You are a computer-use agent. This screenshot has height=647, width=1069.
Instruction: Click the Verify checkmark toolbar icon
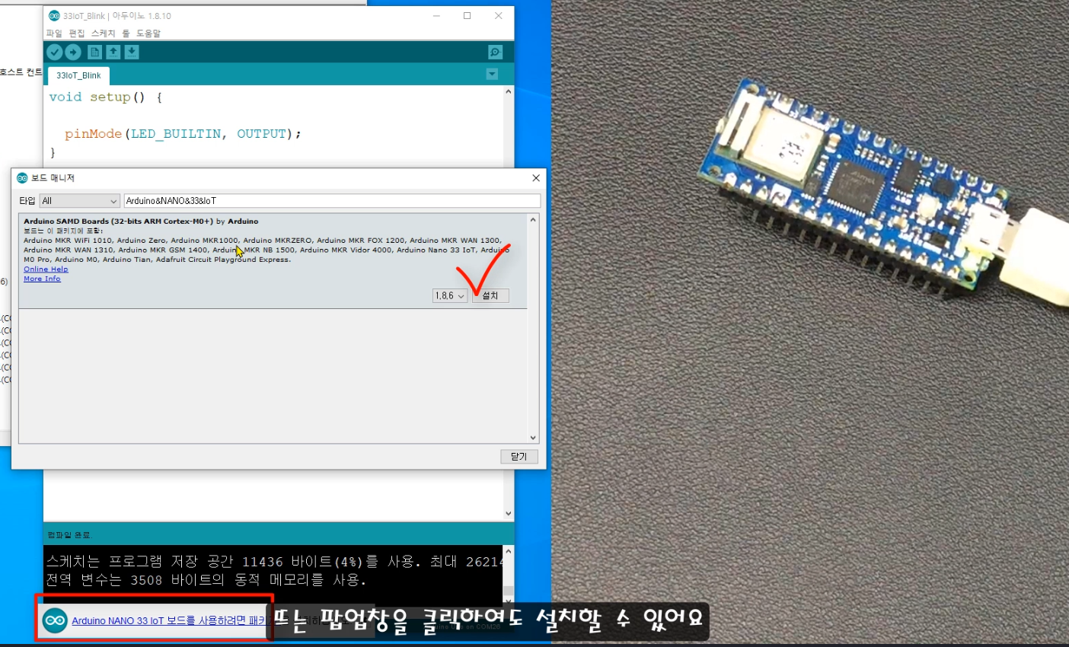tap(54, 52)
